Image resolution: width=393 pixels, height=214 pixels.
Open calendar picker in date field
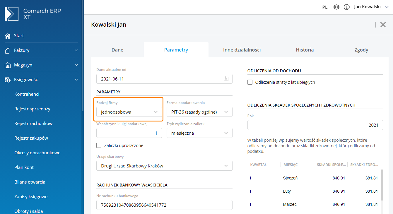[x=226, y=79]
